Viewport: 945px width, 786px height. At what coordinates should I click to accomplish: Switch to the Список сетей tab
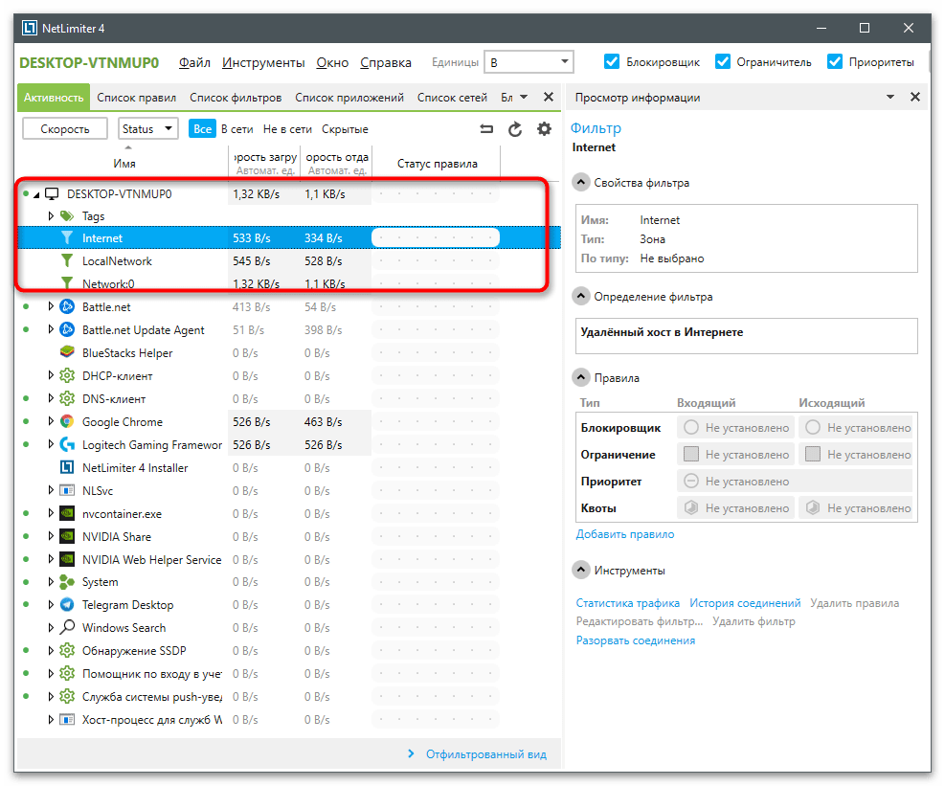[452, 98]
